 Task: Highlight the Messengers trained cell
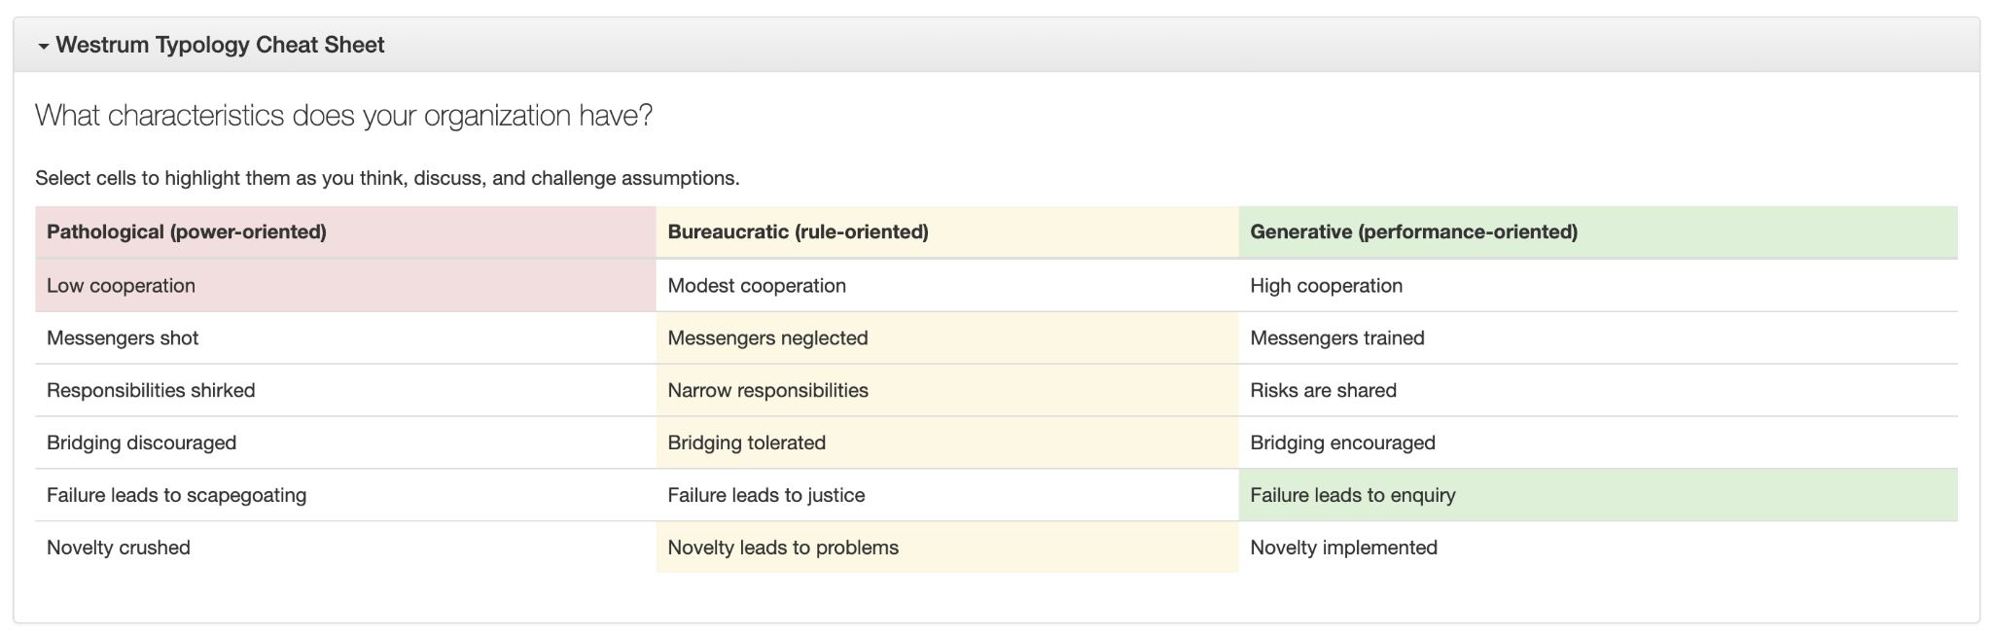[x=1598, y=337]
